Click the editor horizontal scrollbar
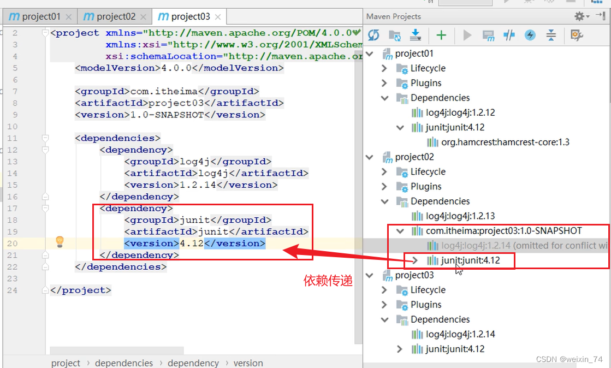 pyautogui.click(x=116, y=351)
